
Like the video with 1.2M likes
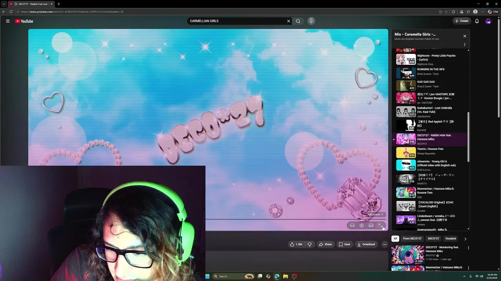(296, 244)
